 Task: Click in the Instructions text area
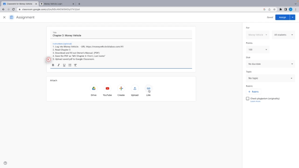tap(121, 53)
